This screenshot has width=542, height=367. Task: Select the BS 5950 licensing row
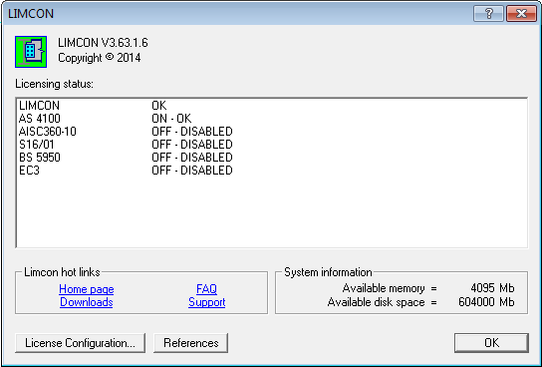click(x=272, y=158)
